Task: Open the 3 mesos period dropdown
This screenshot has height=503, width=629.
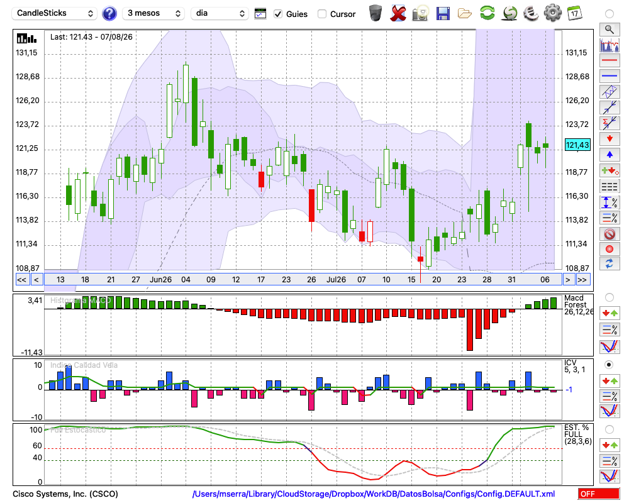Action: [153, 13]
